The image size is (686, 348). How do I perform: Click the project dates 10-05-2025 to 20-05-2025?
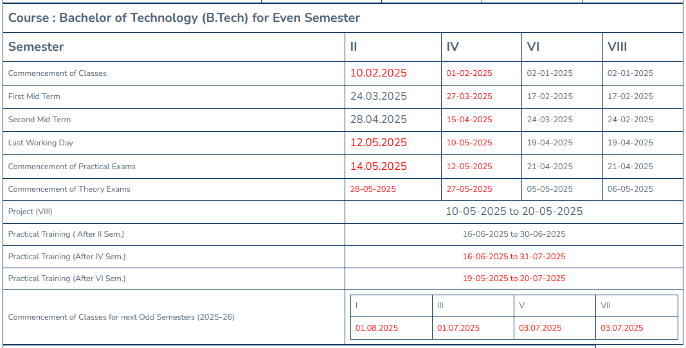(514, 212)
